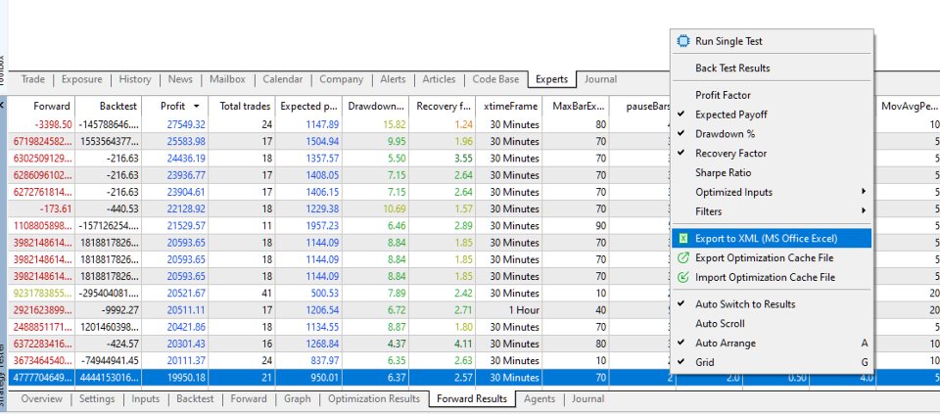Open the Inputs tab

[x=146, y=399]
